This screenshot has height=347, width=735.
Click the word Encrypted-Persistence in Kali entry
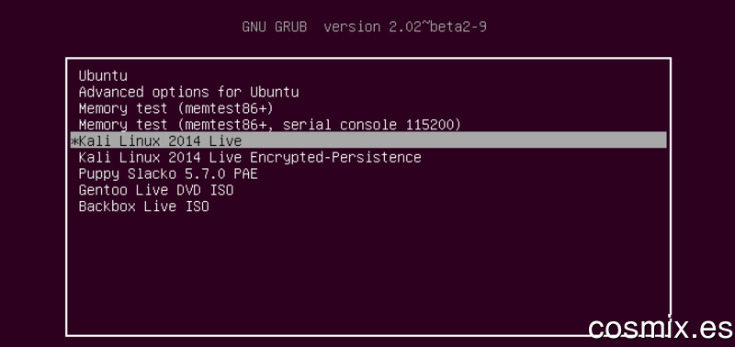click(x=335, y=157)
